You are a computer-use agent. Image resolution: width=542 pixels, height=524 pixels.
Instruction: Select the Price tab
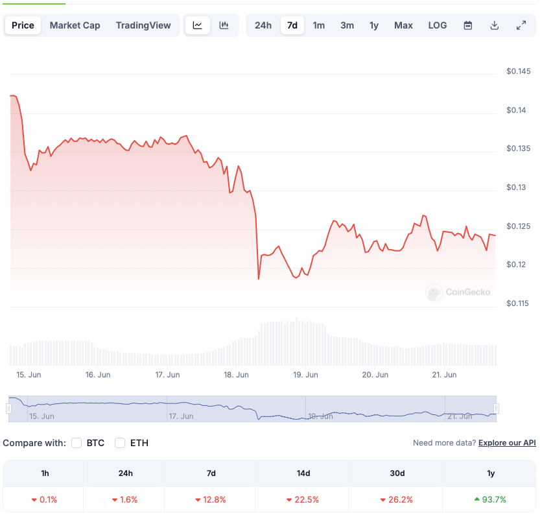click(x=23, y=25)
